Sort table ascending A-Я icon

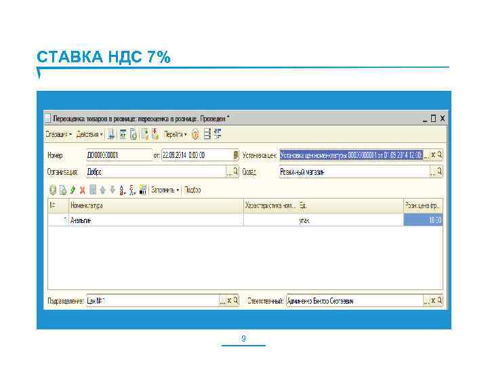click(123, 190)
